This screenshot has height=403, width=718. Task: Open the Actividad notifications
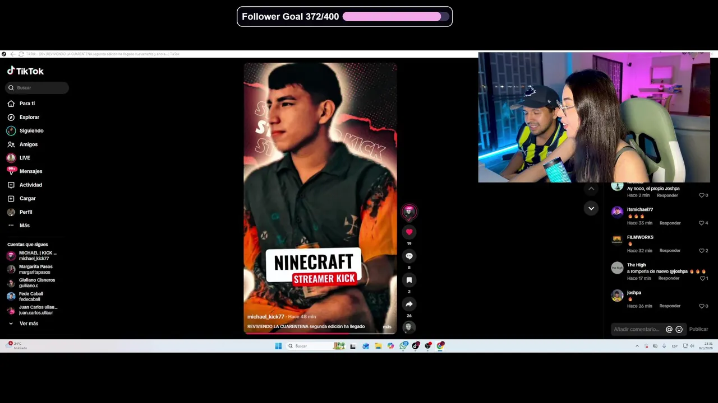click(x=25, y=185)
